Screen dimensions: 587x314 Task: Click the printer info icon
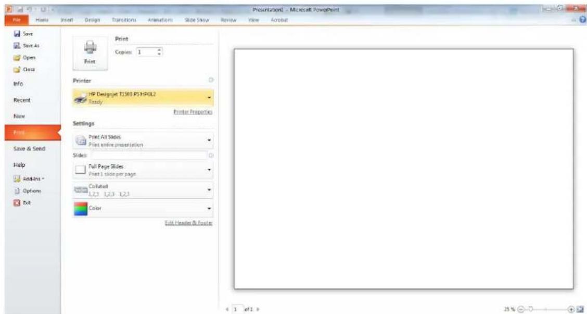(x=211, y=80)
